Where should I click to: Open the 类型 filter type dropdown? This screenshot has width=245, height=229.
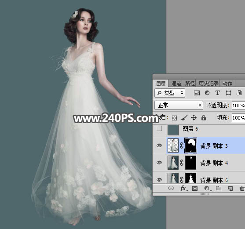170,93
